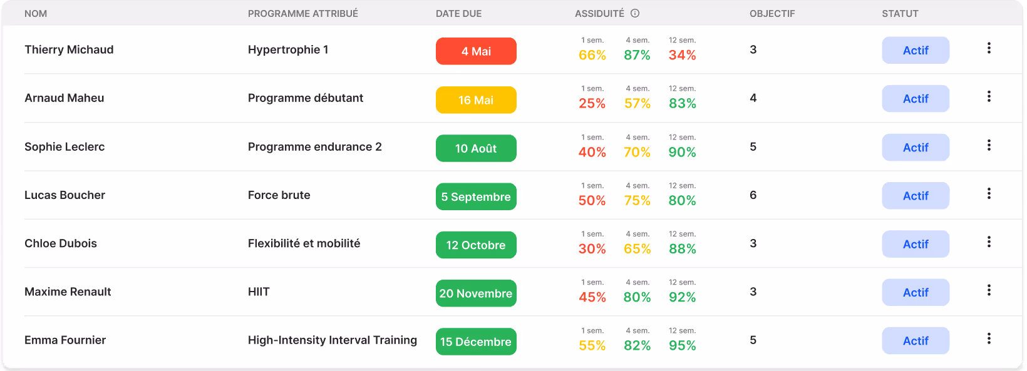
Task: Sort by the Nom column header
Action: [36, 14]
